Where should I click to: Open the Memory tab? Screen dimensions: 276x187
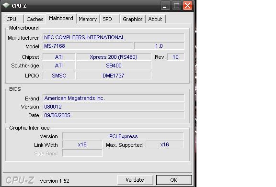[88, 19]
